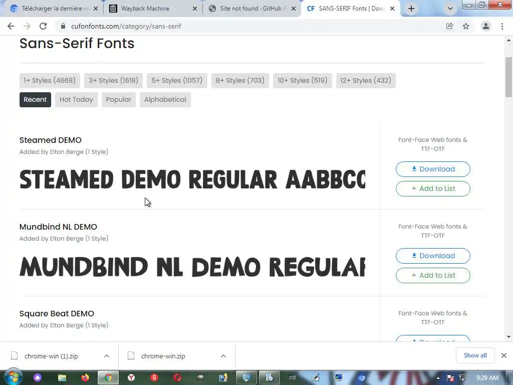
Task: Open File Explorer from the taskbar
Action: (62, 378)
